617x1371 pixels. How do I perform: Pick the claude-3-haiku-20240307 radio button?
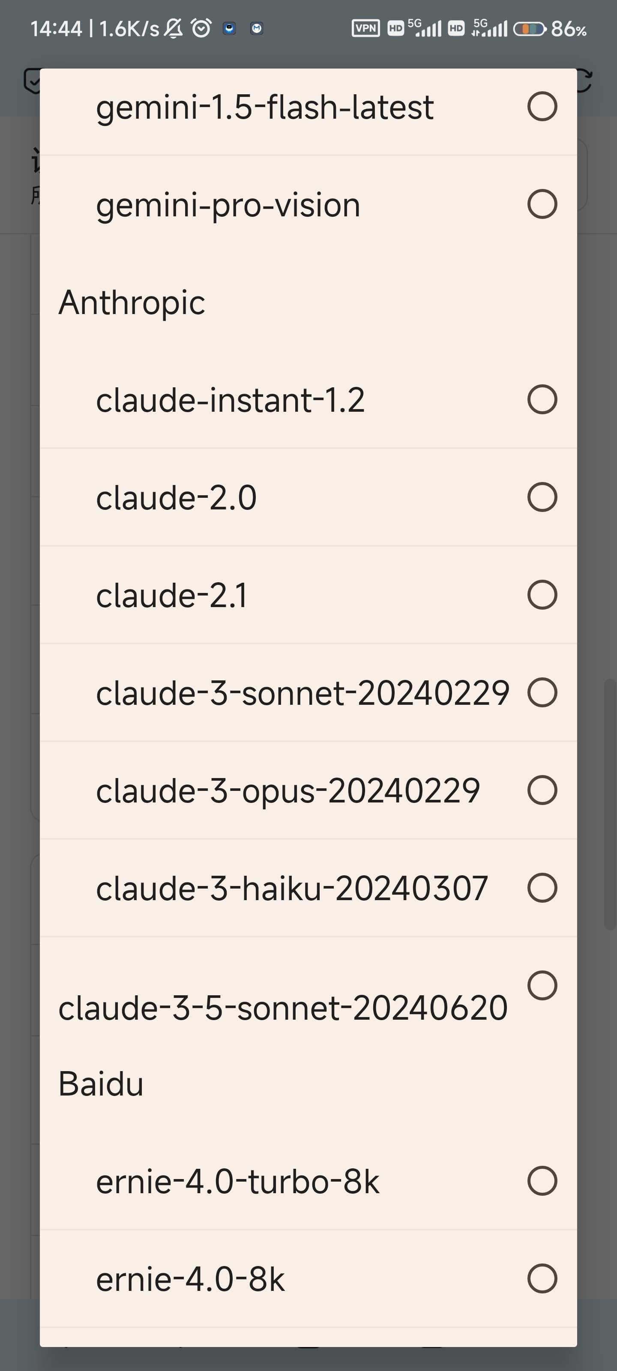[x=542, y=888]
